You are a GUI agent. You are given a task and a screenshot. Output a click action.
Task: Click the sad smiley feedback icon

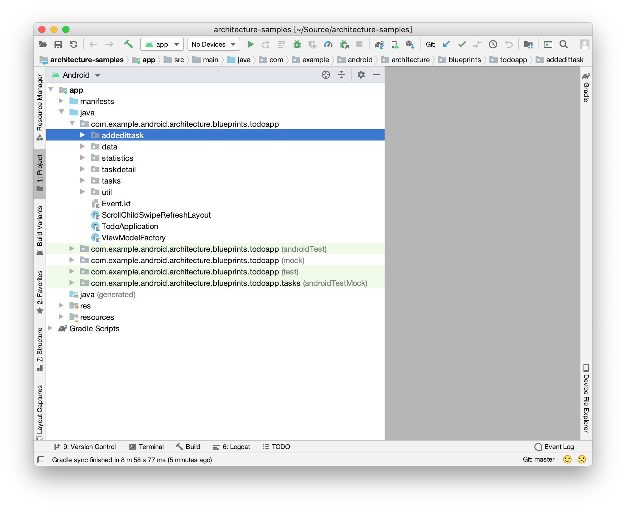(582, 459)
